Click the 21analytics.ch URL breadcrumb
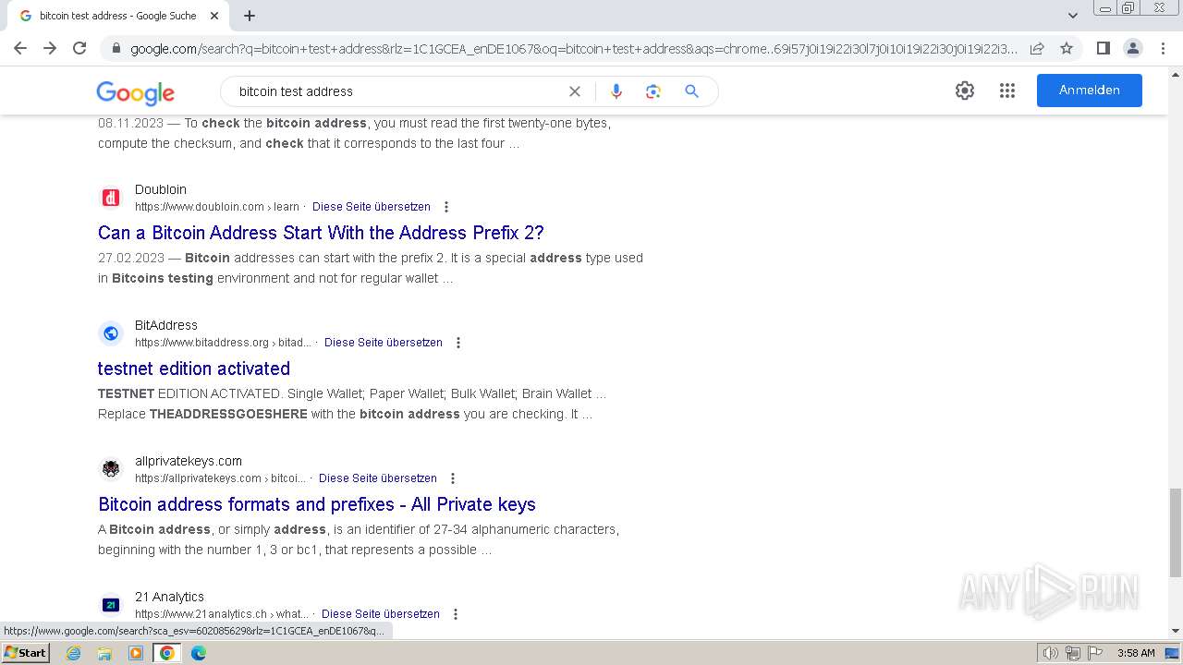The height and width of the screenshot is (665, 1183). pos(222,614)
